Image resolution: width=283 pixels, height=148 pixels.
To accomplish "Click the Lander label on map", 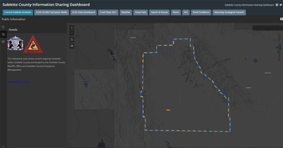I will pos(248,88).
